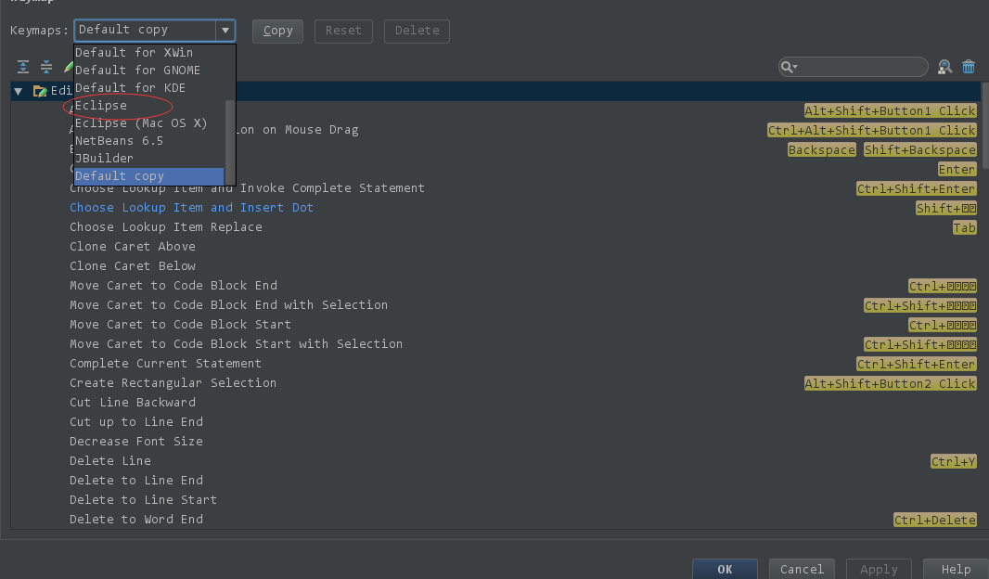Select Delete to Line End action
The image size is (989, 579).
pos(136,482)
